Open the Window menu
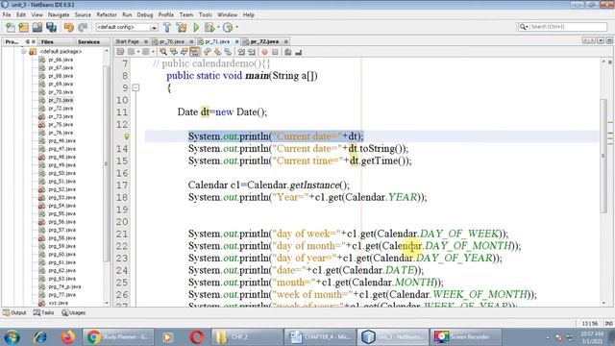The width and height of the screenshot is (615, 346). click(227, 14)
